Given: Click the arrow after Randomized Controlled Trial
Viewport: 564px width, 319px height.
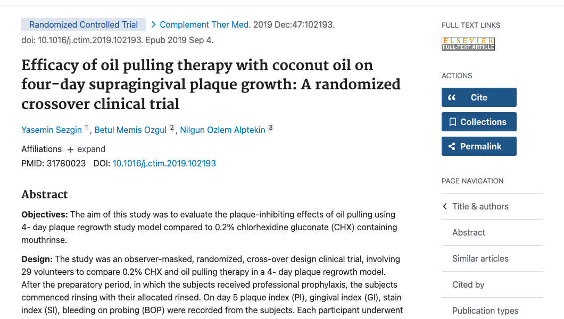Looking at the screenshot, I should click(153, 24).
